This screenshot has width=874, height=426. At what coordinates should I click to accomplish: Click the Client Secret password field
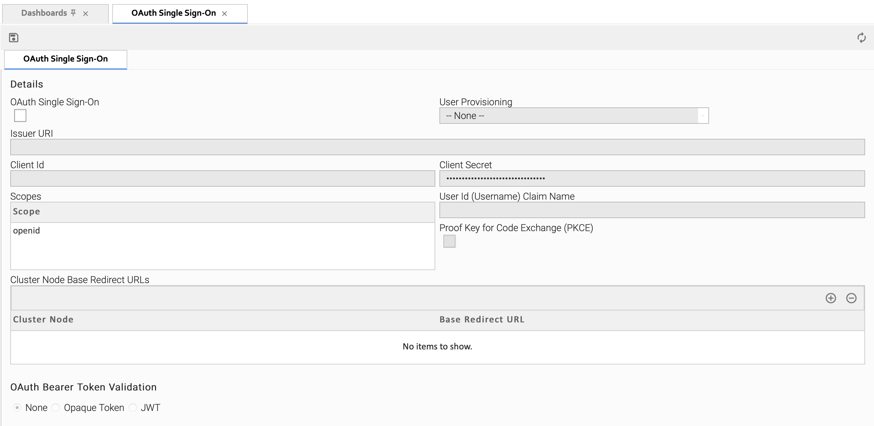click(652, 178)
